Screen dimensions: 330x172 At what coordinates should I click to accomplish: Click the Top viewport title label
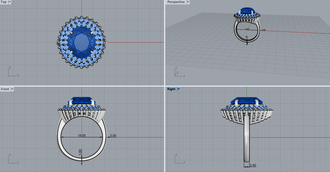[x=4, y=2]
